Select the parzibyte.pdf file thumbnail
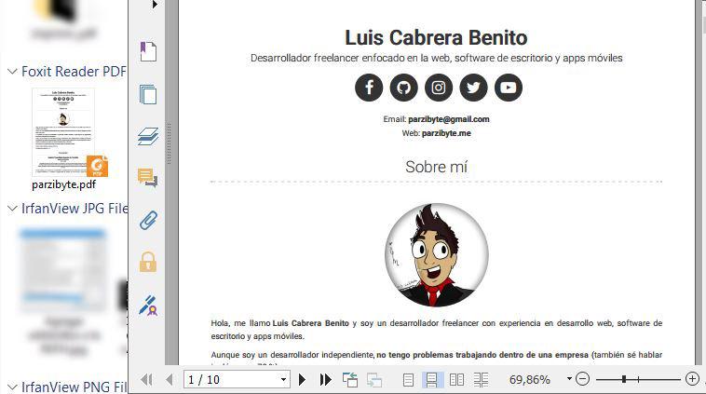Screen dimensions: 706x394 pos(63,133)
